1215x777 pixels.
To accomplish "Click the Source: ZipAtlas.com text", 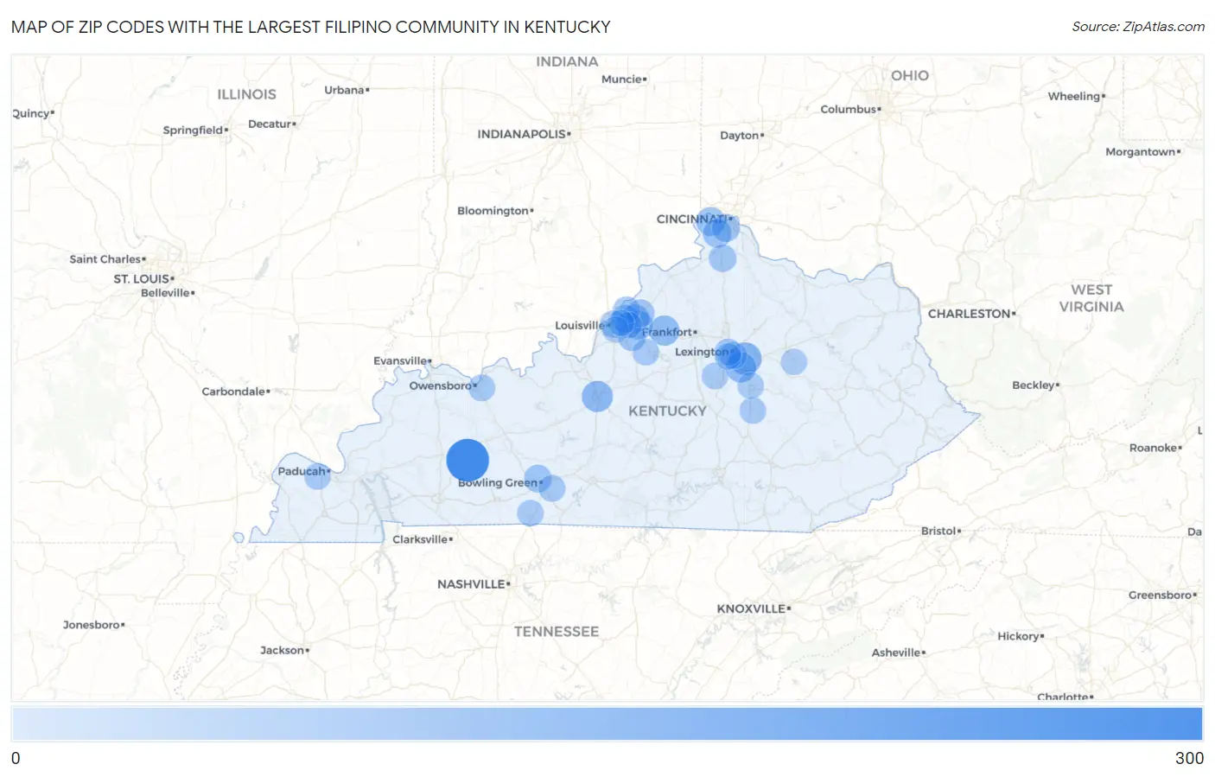I will 1138,27.
